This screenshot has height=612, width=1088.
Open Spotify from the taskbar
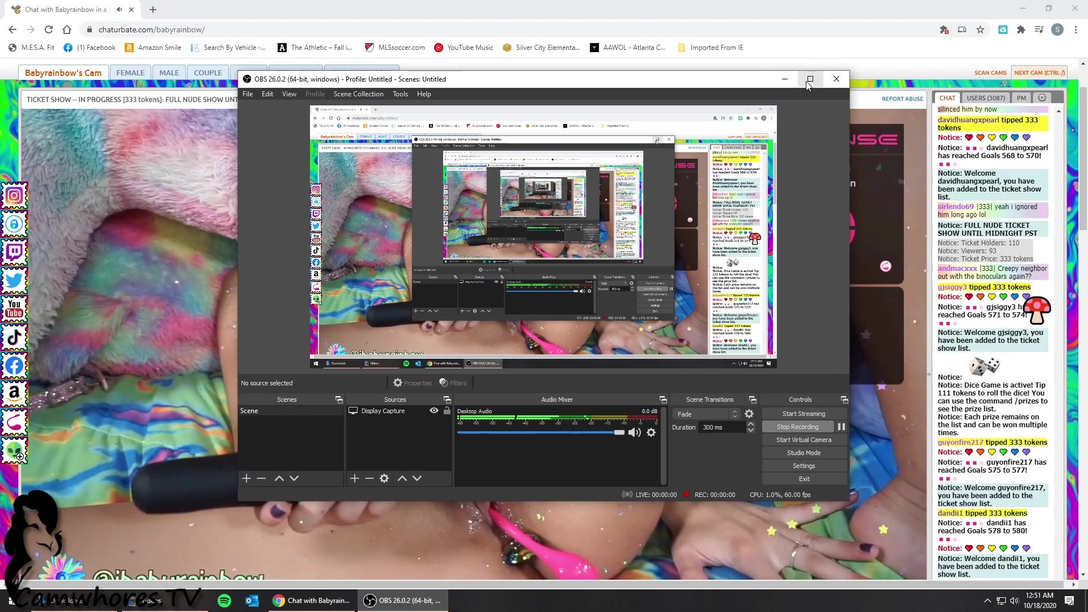(x=224, y=601)
